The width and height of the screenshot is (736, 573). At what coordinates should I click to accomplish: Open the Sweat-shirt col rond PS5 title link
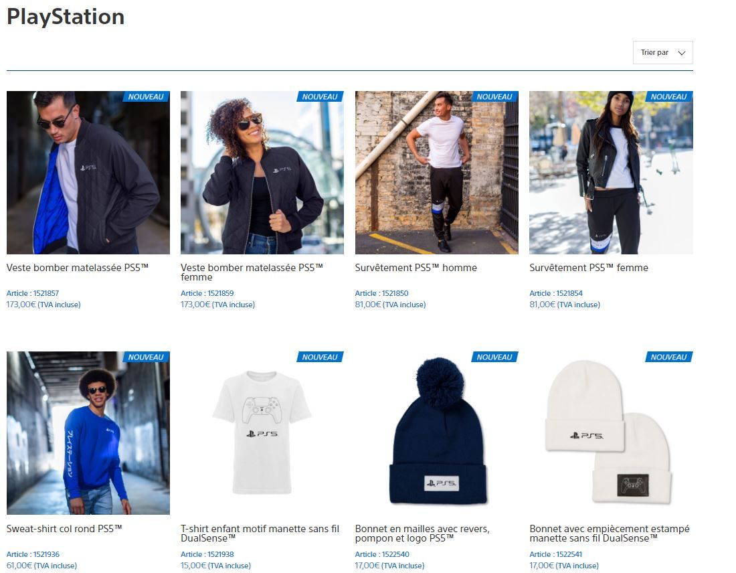coord(64,528)
